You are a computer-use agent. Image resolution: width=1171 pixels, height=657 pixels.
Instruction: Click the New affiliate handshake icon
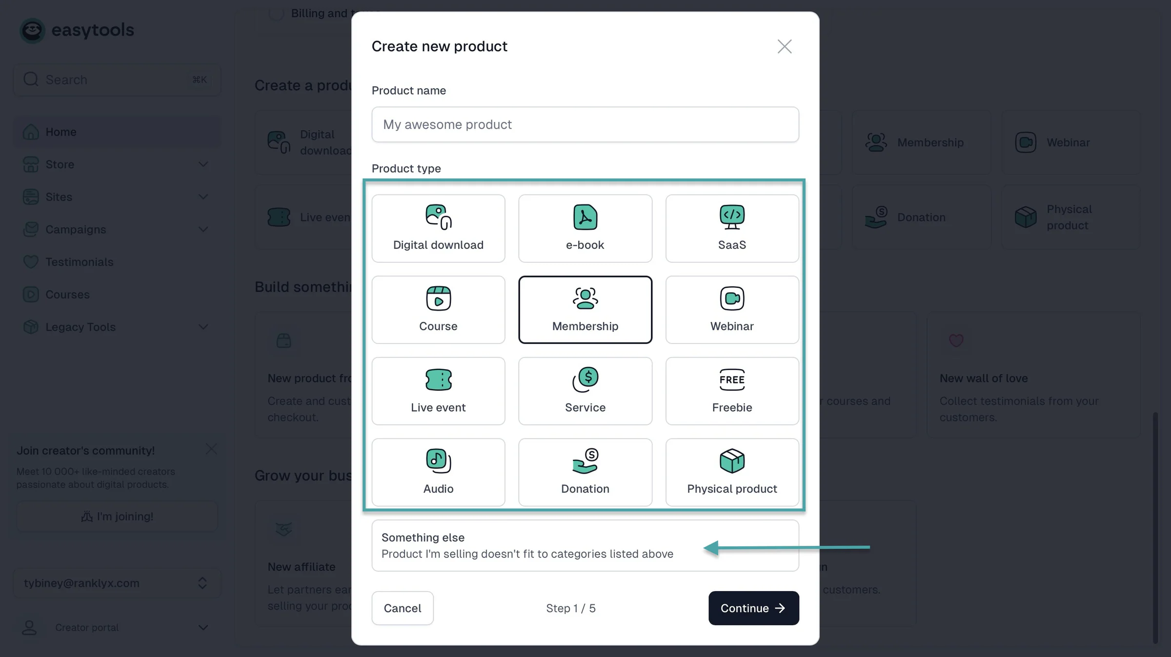[283, 529]
